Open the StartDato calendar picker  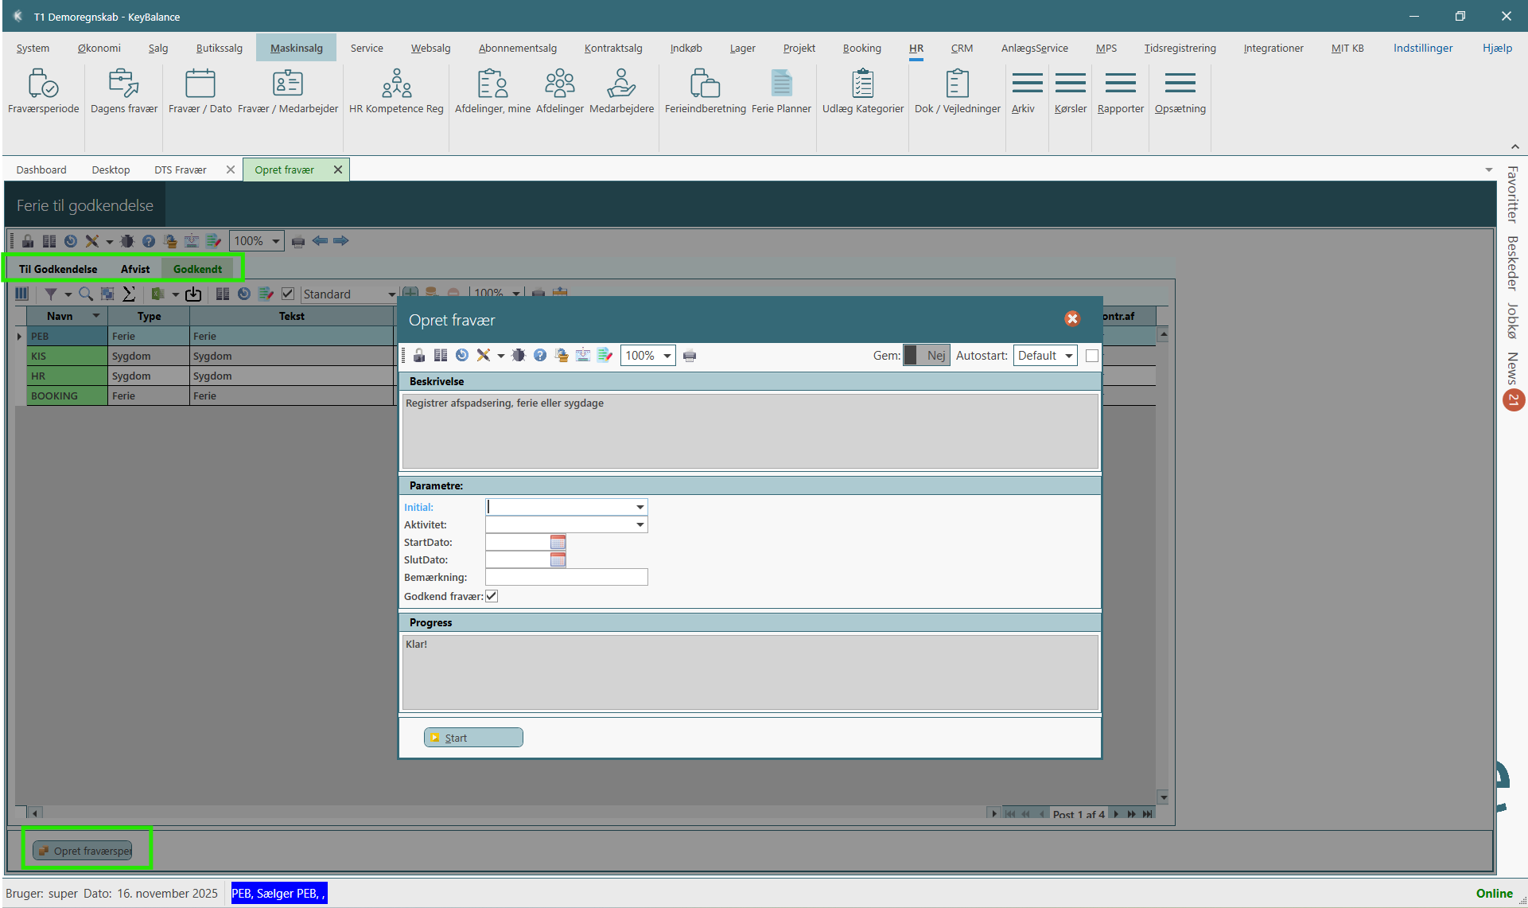coord(558,542)
